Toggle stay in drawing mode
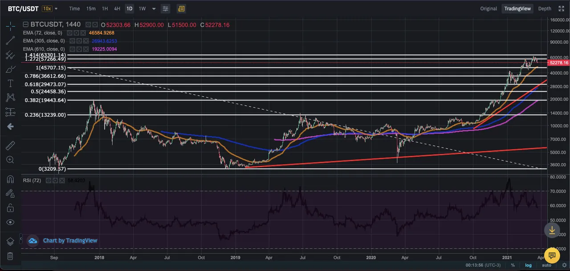 click(10, 193)
